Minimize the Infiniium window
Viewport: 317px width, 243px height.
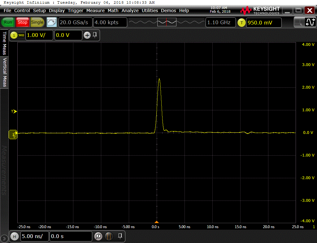287,11
